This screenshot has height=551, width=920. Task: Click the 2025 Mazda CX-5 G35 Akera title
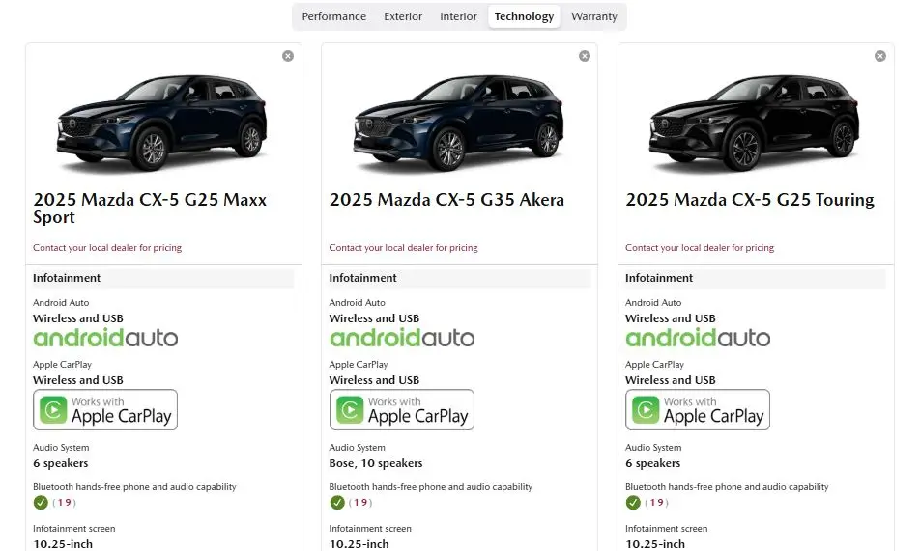tap(446, 200)
